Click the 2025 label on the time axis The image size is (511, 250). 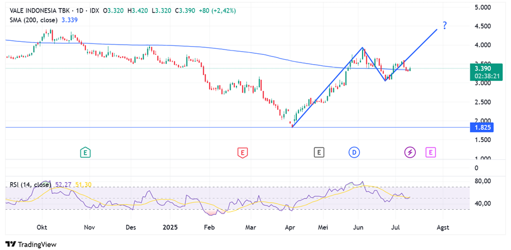170,226
